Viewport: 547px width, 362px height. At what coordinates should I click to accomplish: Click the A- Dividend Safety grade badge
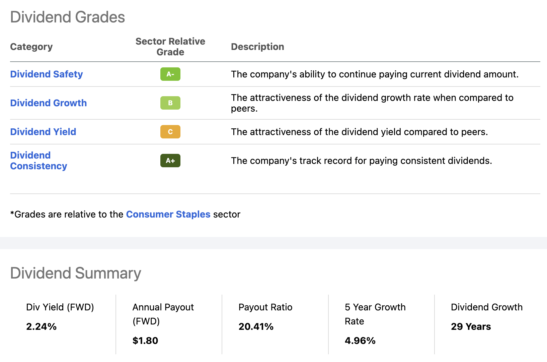tap(170, 74)
